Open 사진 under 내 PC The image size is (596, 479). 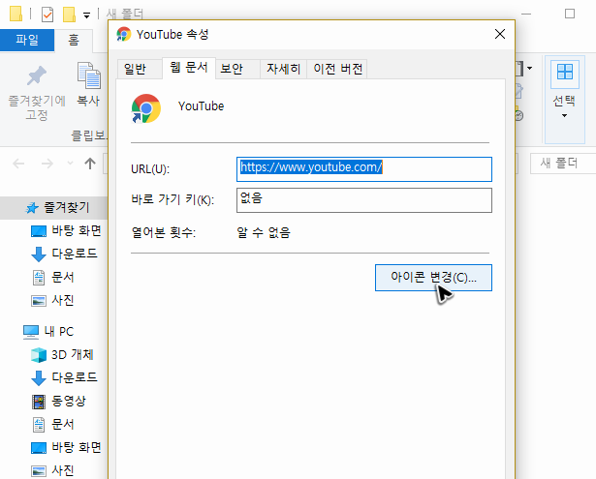point(52,470)
